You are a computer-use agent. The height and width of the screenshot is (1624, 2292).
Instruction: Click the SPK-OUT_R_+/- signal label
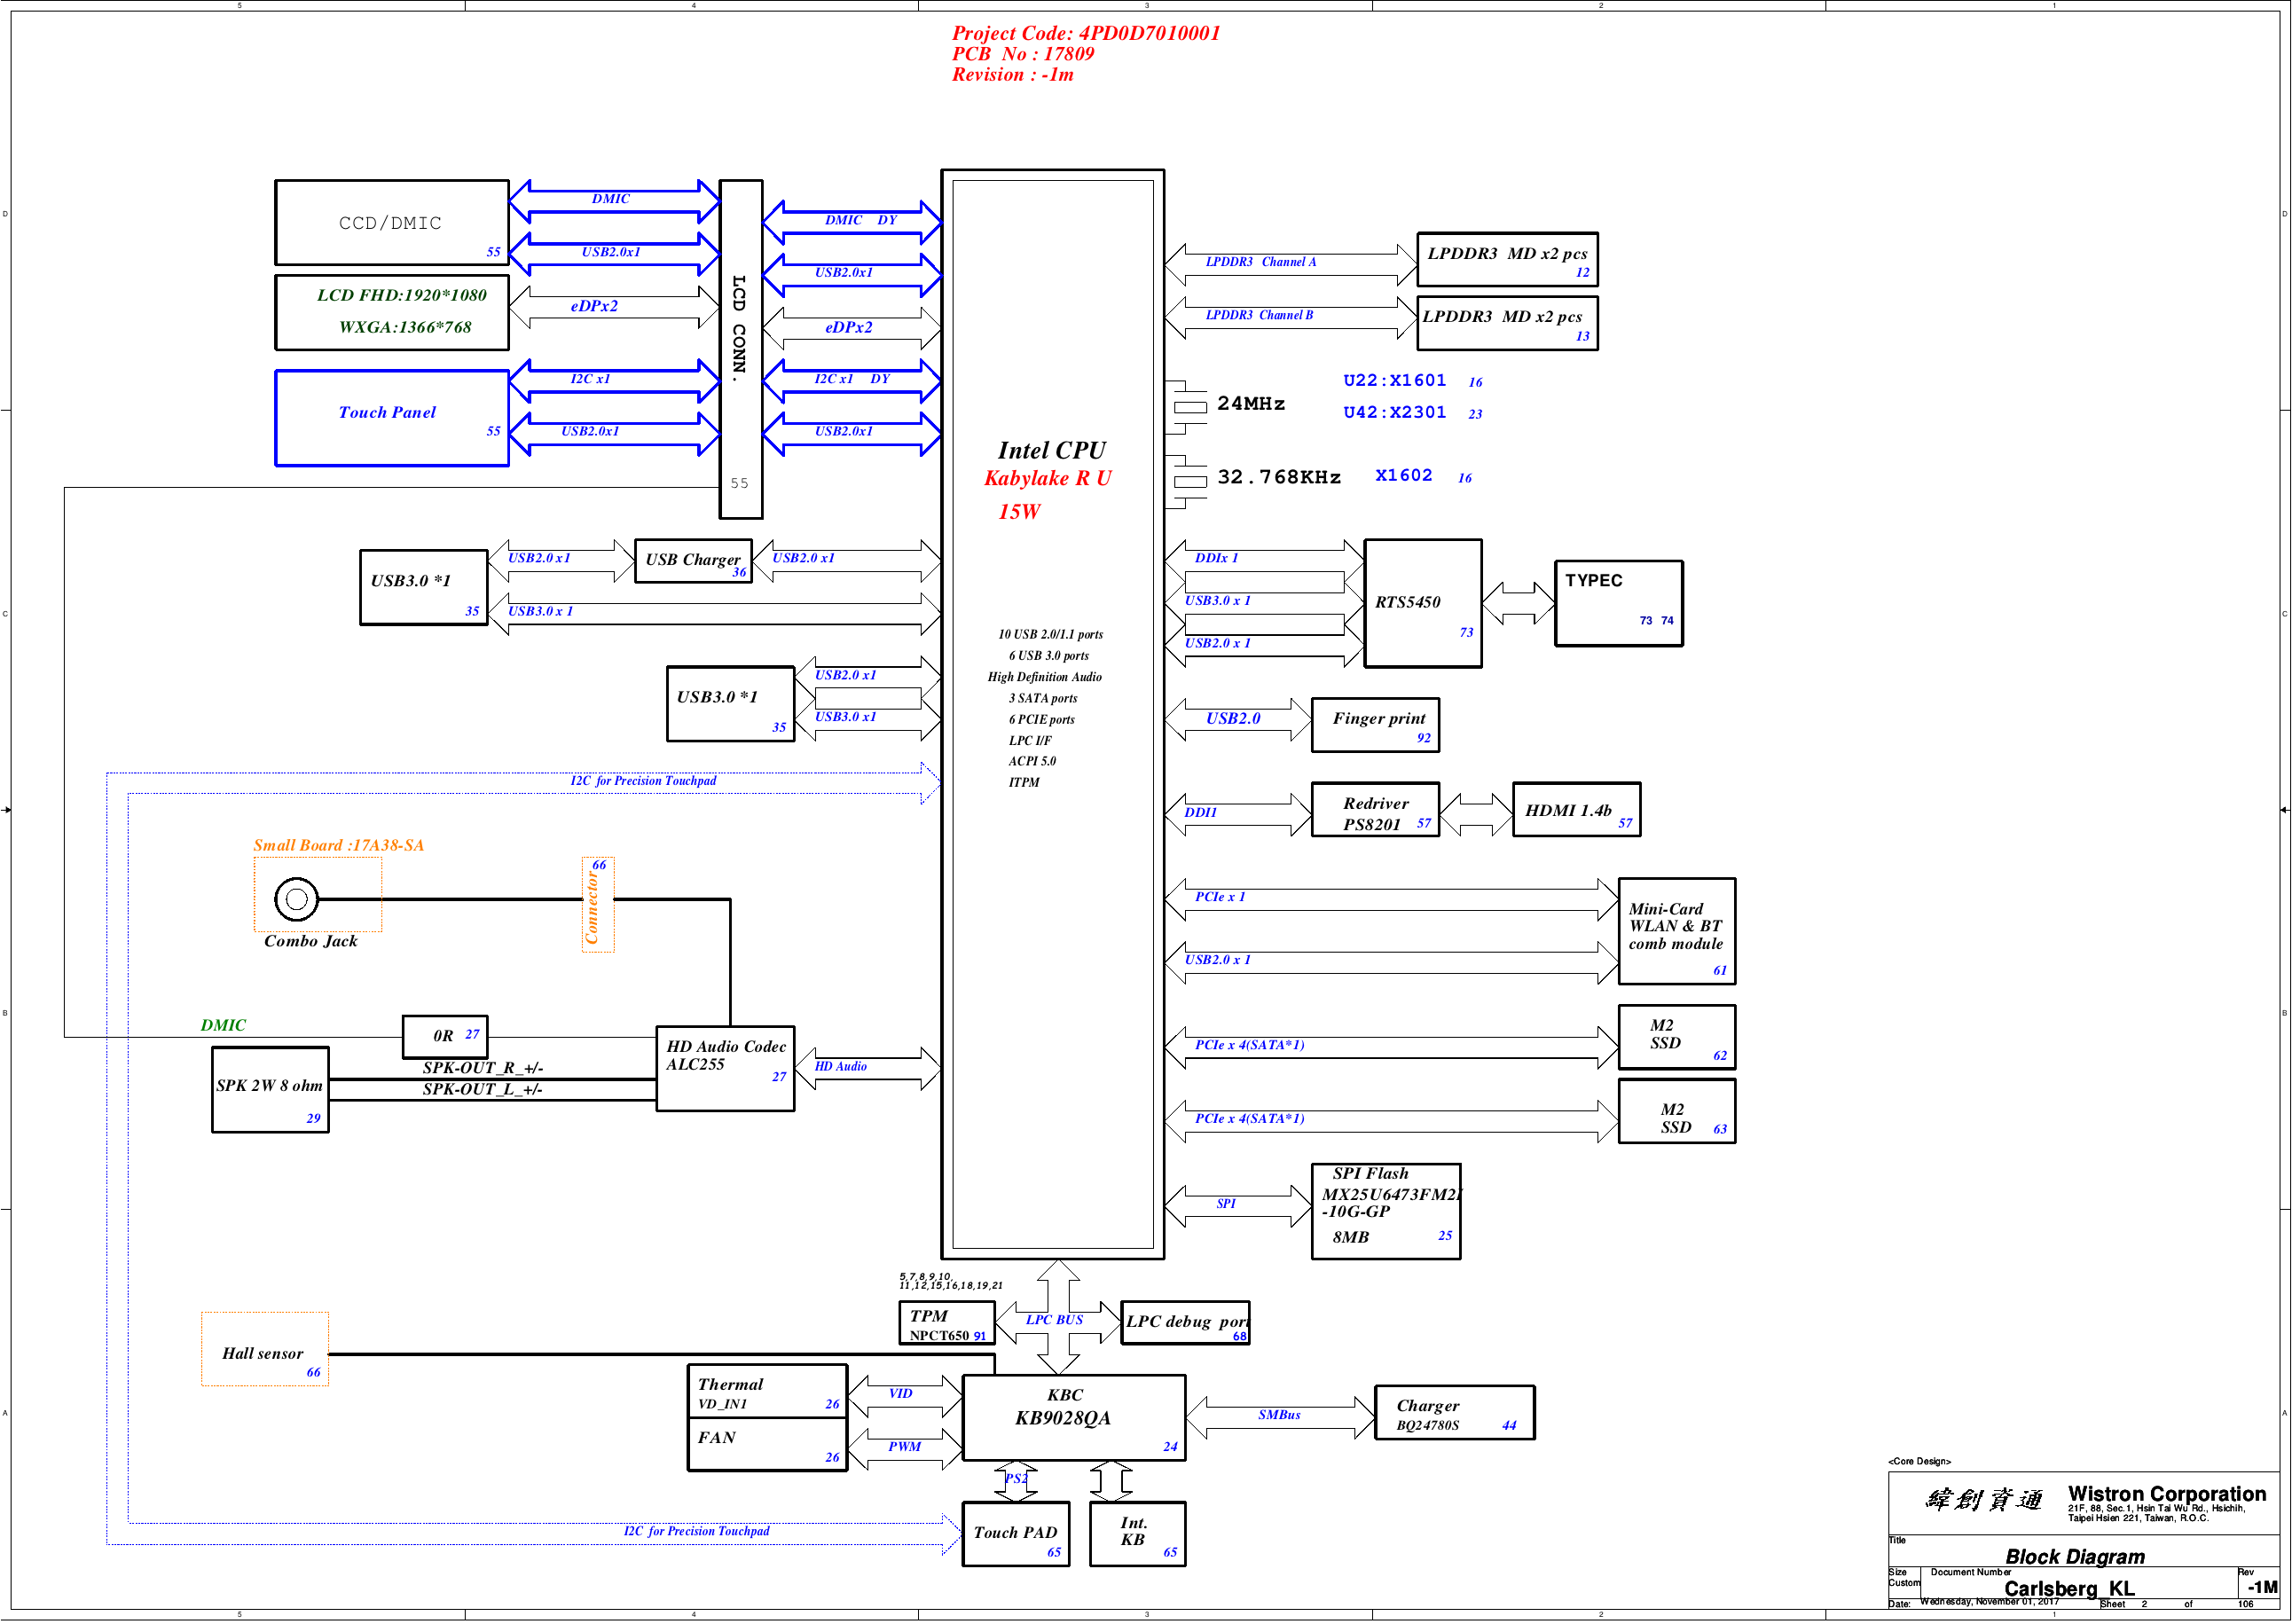pyautogui.click(x=482, y=1067)
